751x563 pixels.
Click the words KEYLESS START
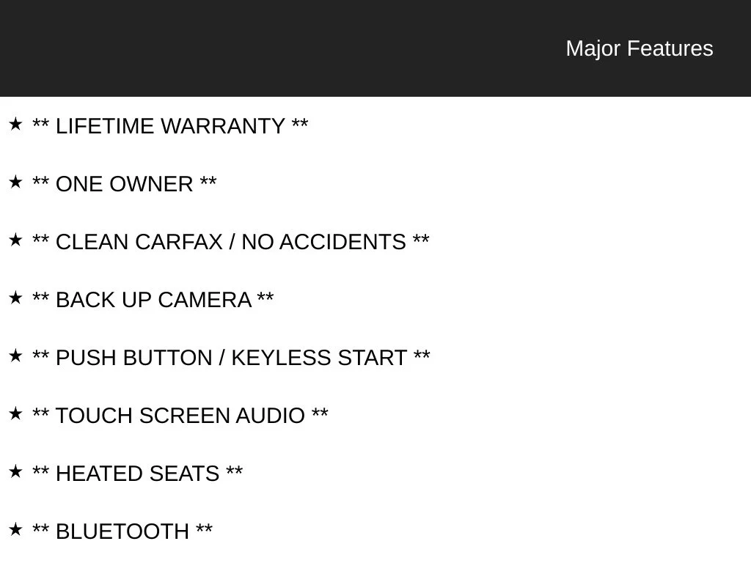point(319,358)
